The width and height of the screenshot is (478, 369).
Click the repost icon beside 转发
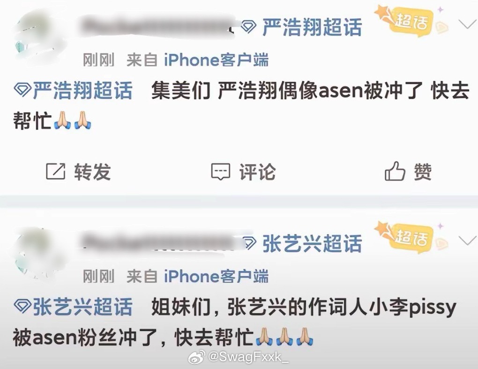coord(55,171)
